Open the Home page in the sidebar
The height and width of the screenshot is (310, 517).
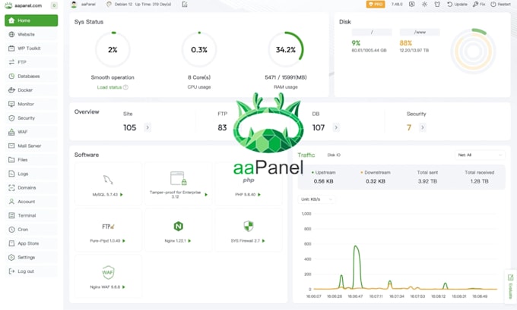click(31, 20)
